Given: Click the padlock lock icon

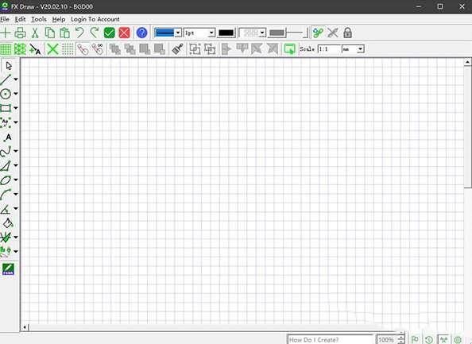Looking at the screenshot, I should point(347,33).
